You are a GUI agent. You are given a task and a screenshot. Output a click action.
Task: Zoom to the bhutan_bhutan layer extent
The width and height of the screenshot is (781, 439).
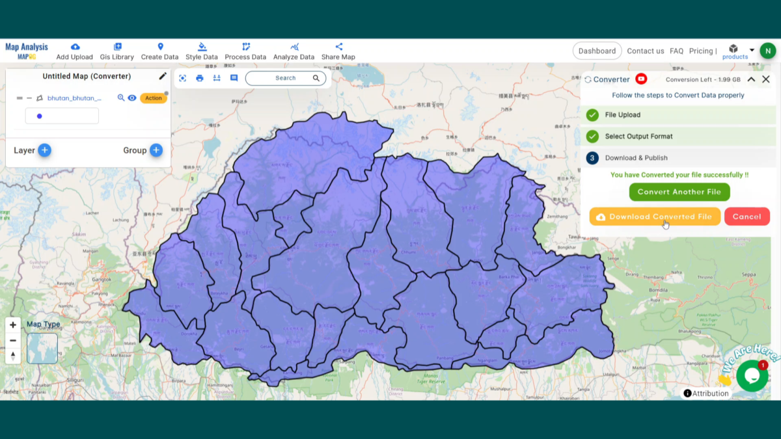(x=121, y=98)
